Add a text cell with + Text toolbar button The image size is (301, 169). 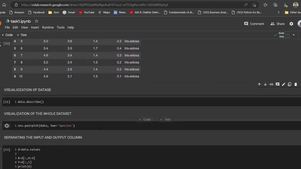22,35
